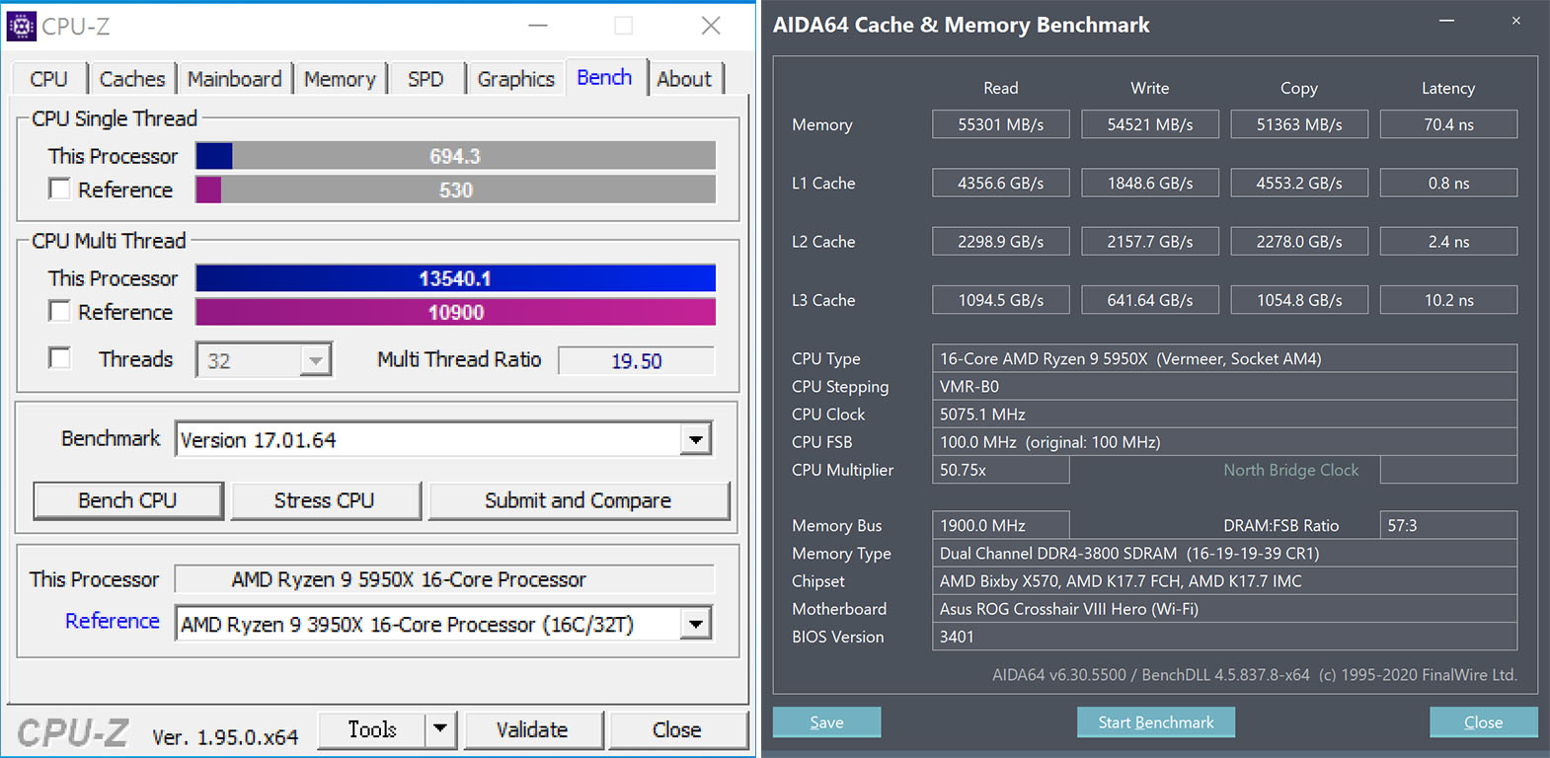Viewport: 1550px width, 758px height.
Task: Click Chipset field AMD Bixby X570
Action: tap(1224, 581)
